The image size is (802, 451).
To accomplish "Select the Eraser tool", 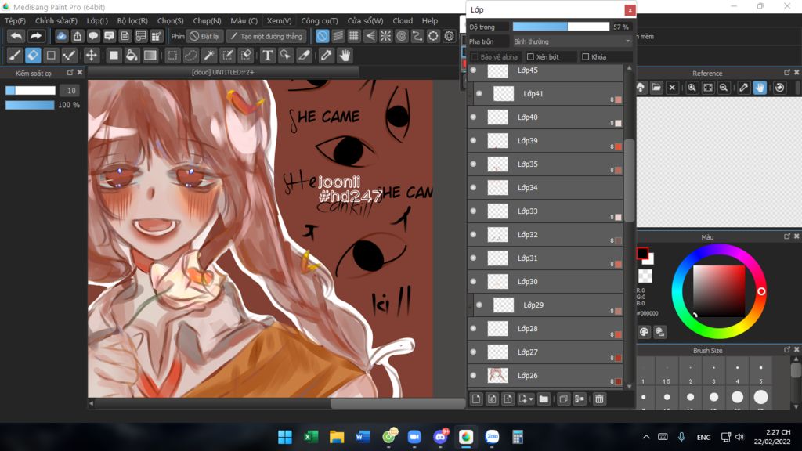I will [33, 56].
